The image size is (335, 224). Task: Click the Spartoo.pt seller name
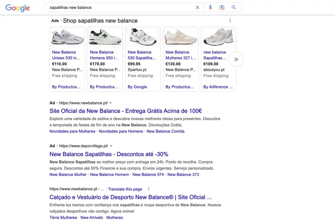point(137,70)
